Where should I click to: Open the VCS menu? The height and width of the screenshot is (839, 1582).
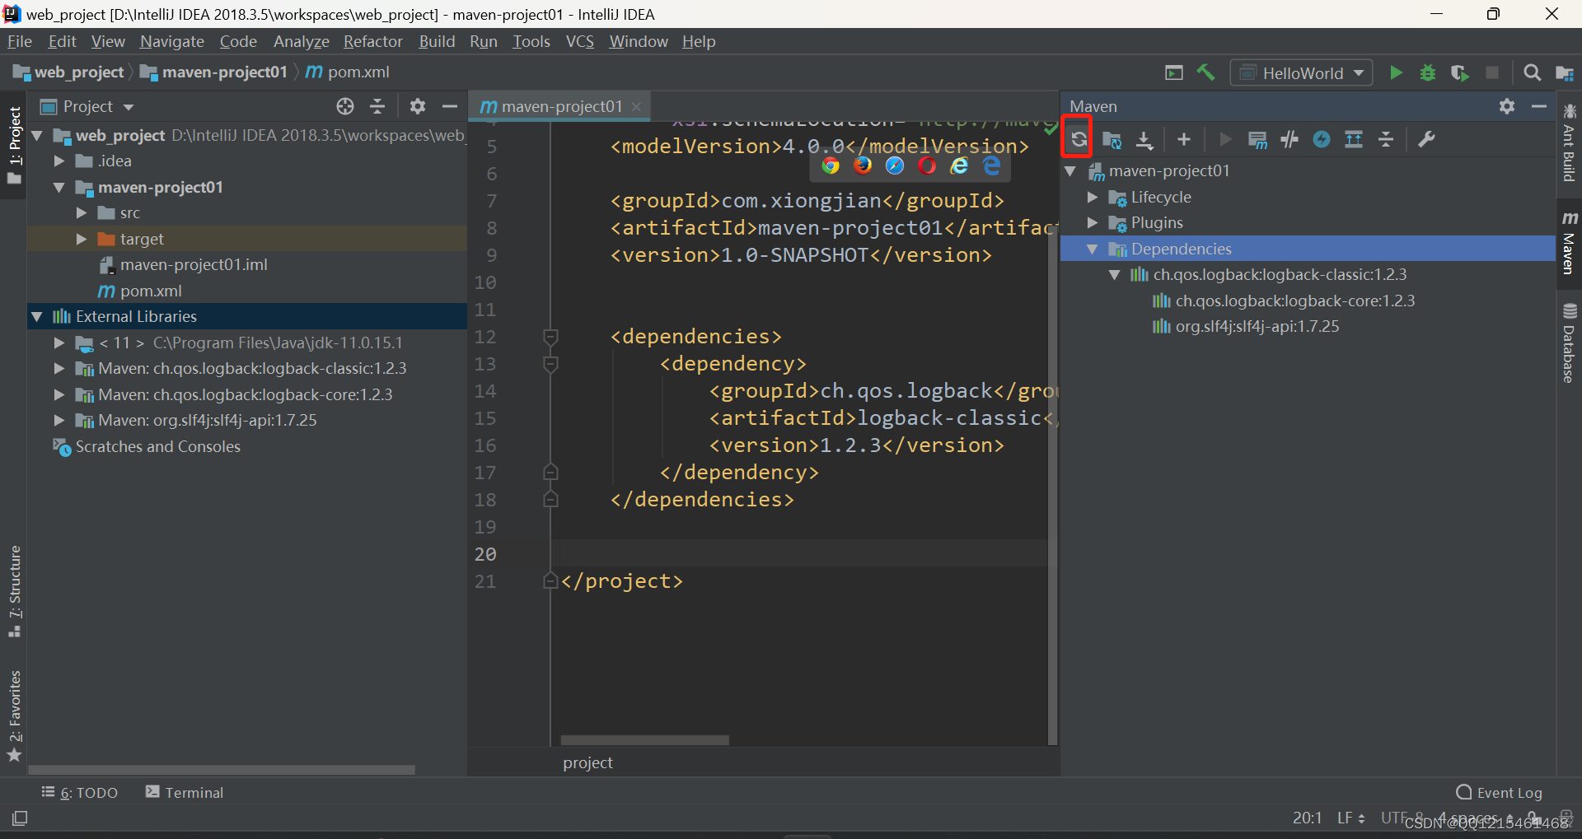coord(580,41)
